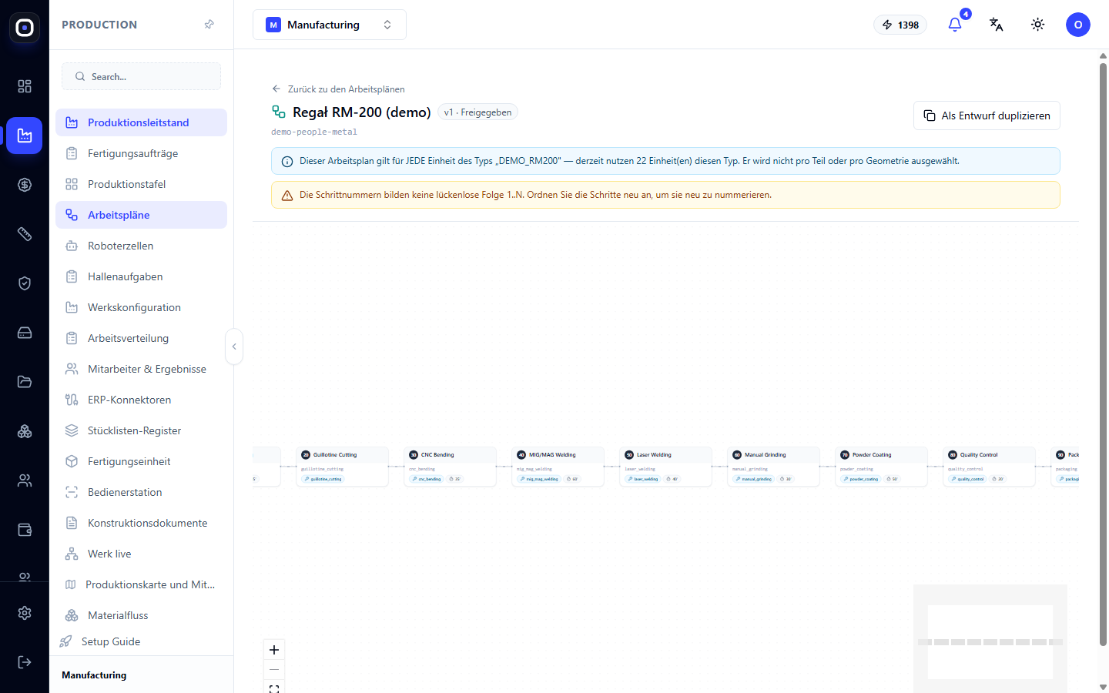Select the active production factory rail icon
1109x693 pixels.
point(25,136)
